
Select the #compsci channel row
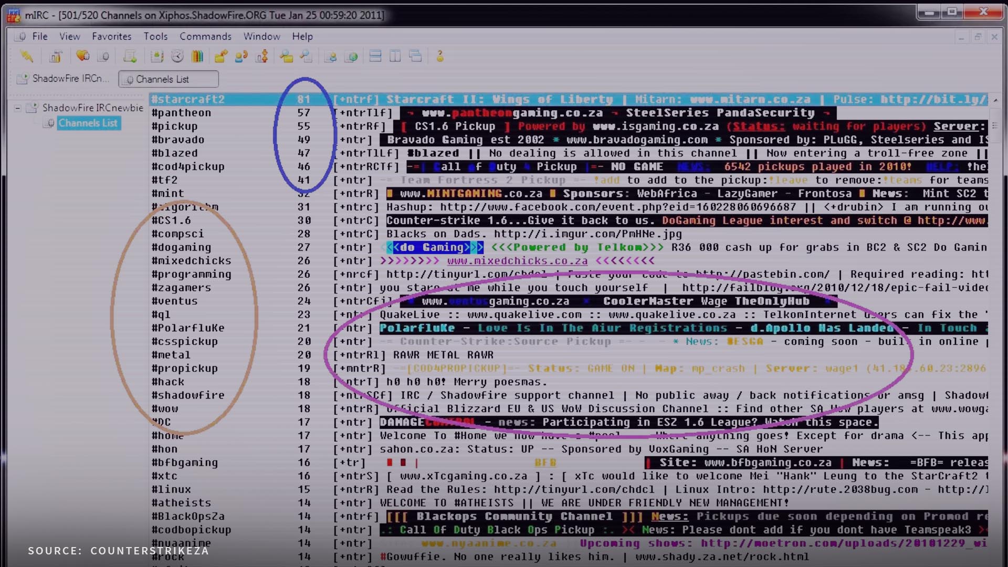point(569,234)
